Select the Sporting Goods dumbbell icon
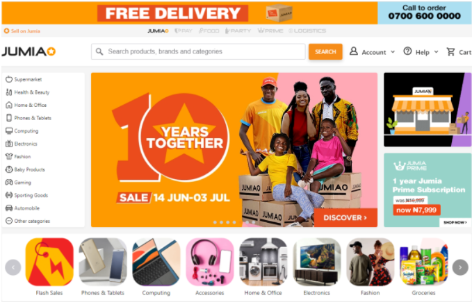Viewport: 472px width, 302px height. [x=9, y=195]
